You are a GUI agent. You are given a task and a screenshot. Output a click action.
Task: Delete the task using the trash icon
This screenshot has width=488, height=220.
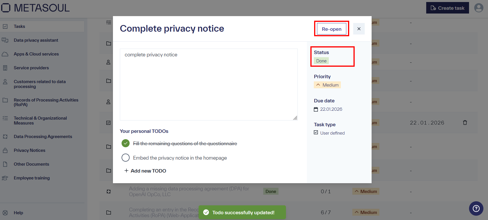click(x=465, y=123)
